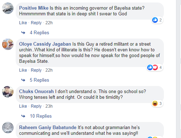The width and height of the screenshot is (181, 138).
Task: Open Positive Mike's profile picture
Action: (8, 8)
